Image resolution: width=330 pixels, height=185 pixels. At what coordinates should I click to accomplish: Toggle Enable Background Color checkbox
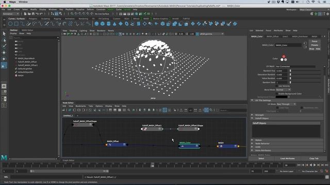click(276, 94)
